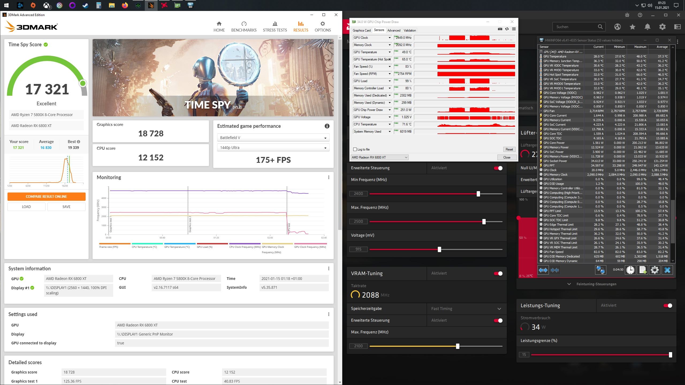Screen dimensions: 685x385
Task: Click the GPU-Z refresh icon
Action: (507, 29)
